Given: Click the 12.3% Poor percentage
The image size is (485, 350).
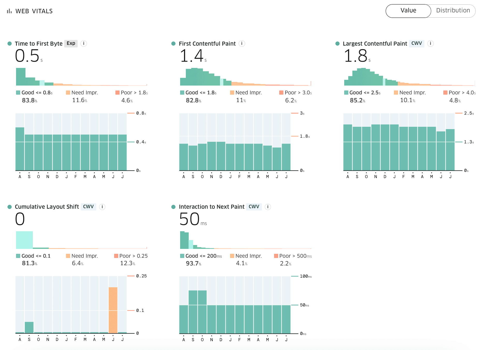Looking at the screenshot, I should coord(128,263).
